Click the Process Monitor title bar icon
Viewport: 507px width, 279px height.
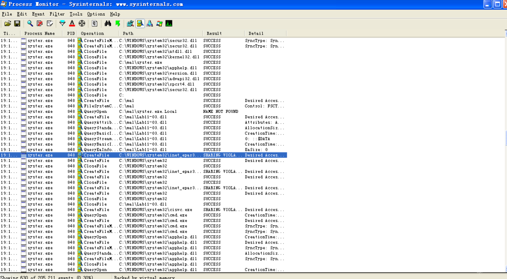[4, 4]
